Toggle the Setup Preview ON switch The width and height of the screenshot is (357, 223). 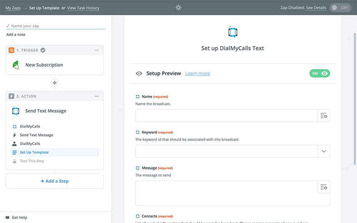click(320, 74)
